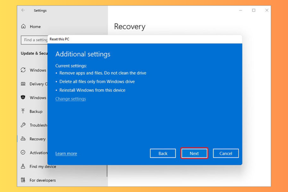Click the 'Reset this PC' dialog title
The image size is (288, 192).
click(60, 39)
